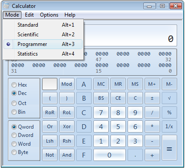Click the Not bitwise button
Screen dimensions: 185x168
click(x=50, y=155)
